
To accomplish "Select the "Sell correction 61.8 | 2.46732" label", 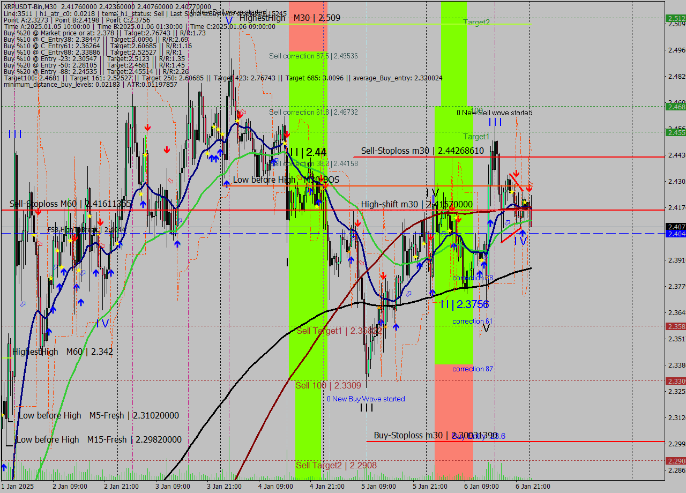I will (x=314, y=112).
